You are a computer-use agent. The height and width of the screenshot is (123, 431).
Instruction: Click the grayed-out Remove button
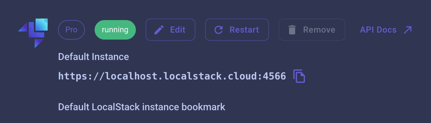tap(312, 30)
